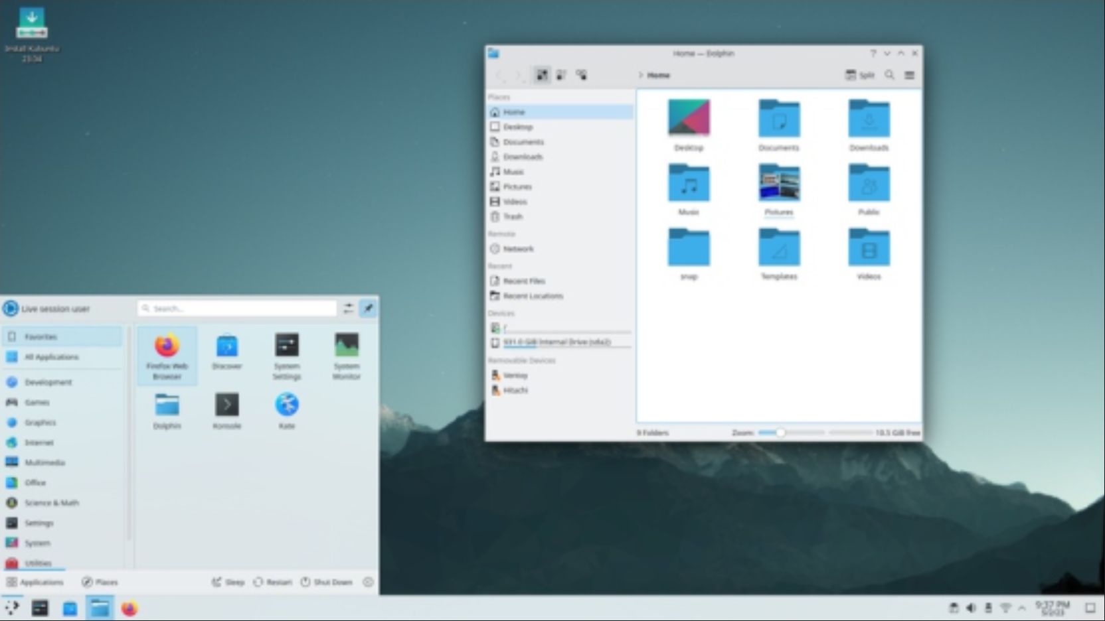Screen dimensions: 1105x621
Task: Open the Desktop folder in Dolphin view
Action: point(689,125)
